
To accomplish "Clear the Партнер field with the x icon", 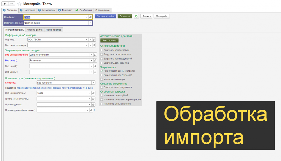I will [x=90, y=39].
